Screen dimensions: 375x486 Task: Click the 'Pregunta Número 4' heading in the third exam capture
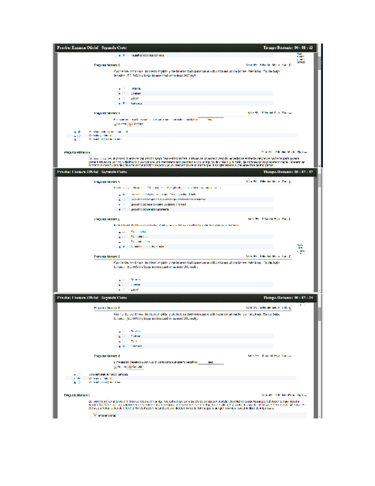coord(107,356)
